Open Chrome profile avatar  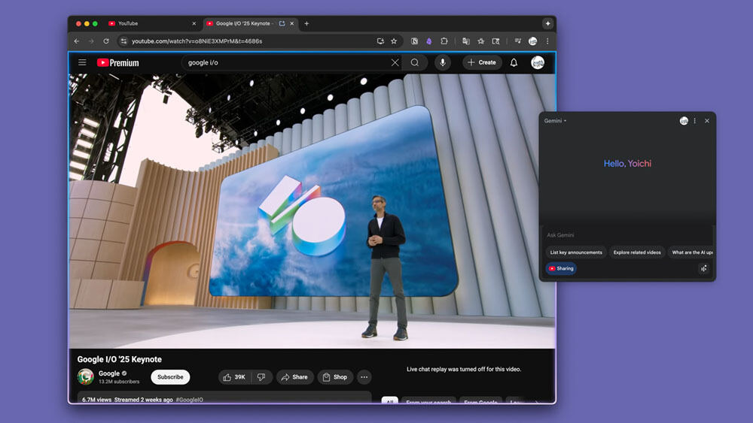(x=532, y=41)
